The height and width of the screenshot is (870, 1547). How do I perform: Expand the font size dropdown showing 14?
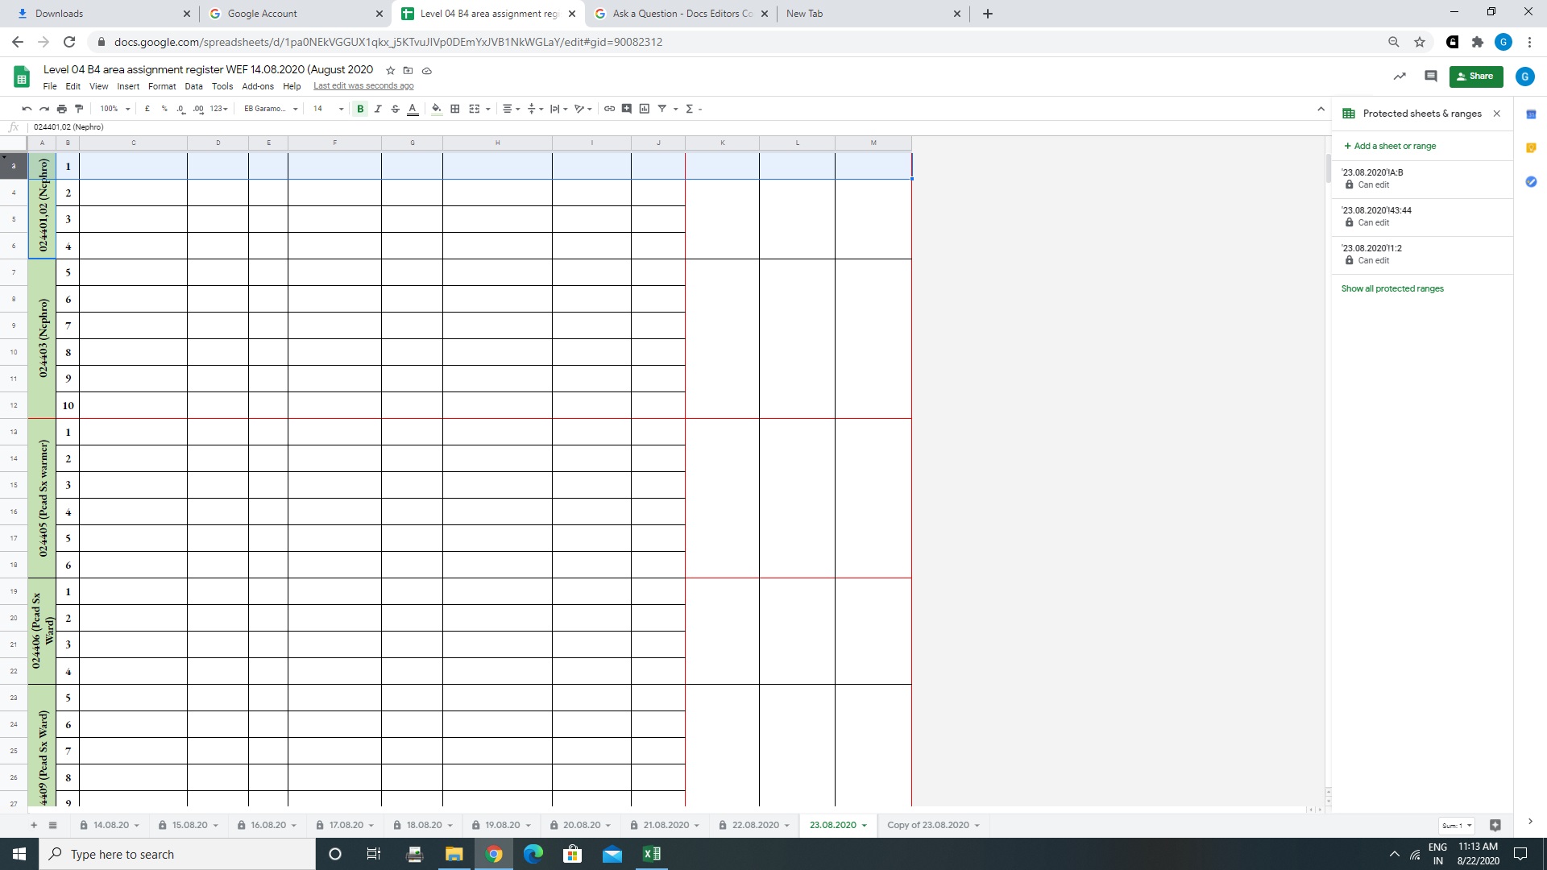(341, 109)
